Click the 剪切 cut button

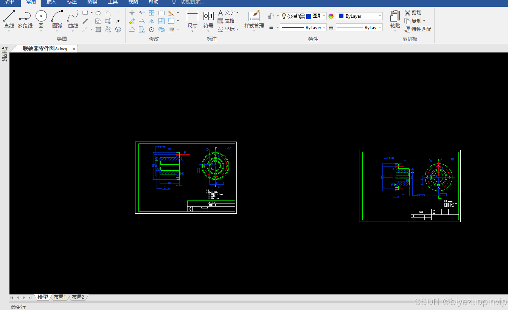click(x=413, y=13)
